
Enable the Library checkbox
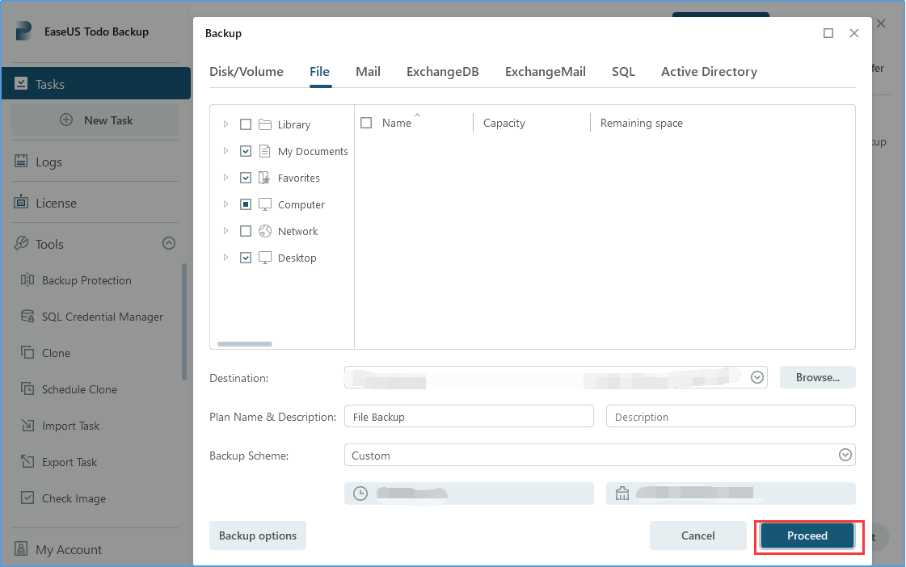click(246, 124)
